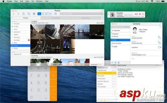Add a new tab with the plus button

102,18
